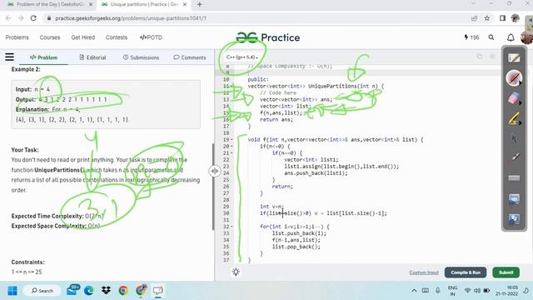
Task: Click the grey keyboard bar annotation tool
Action: coord(514,177)
